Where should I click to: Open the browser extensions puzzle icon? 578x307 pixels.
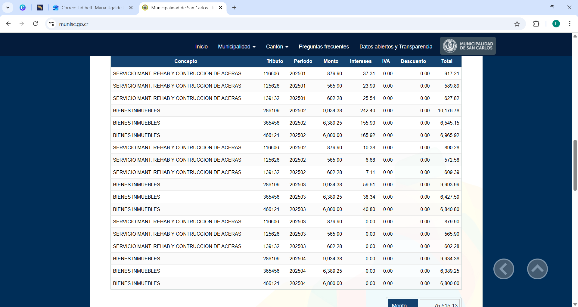tap(536, 24)
